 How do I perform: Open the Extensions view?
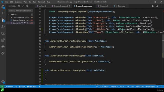click(x=3, y=40)
